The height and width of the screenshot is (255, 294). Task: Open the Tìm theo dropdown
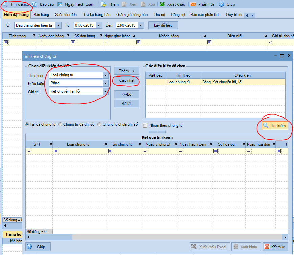(105, 75)
